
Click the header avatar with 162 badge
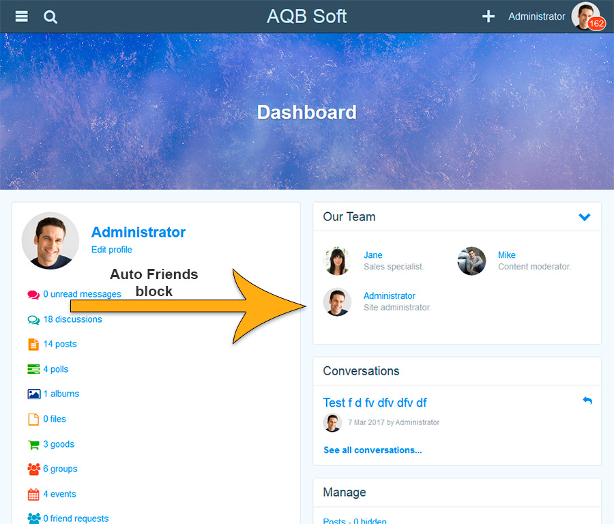pos(585,16)
